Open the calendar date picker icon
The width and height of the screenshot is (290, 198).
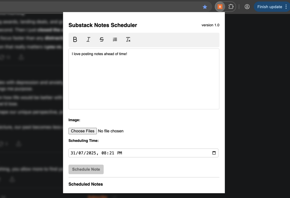tap(214, 153)
